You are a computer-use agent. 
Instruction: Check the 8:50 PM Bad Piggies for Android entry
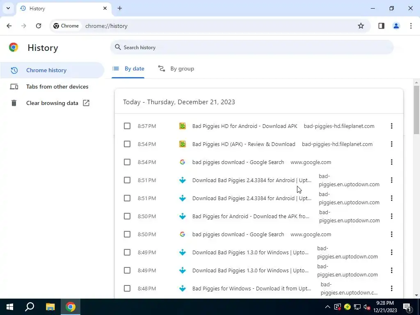127,216
